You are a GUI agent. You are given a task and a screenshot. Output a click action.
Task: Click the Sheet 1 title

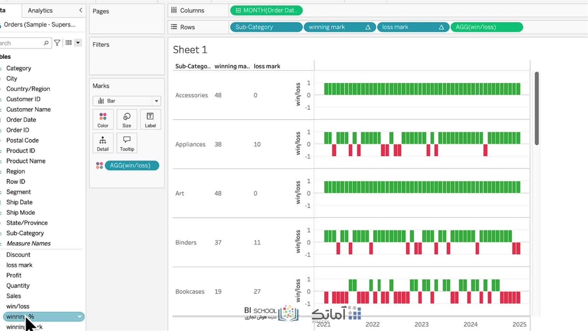[190, 50]
